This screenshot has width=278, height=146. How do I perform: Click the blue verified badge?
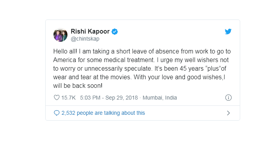click(115, 32)
